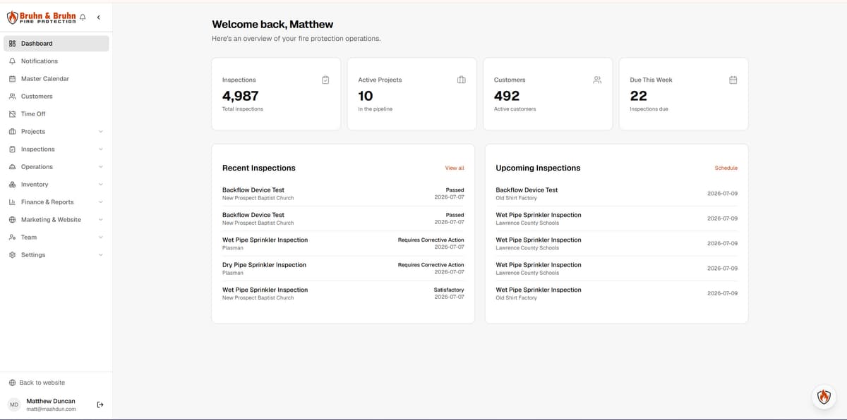Viewport: 847px width, 420px height.
Task: Click the Recent Inspections heading
Action: (259, 168)
